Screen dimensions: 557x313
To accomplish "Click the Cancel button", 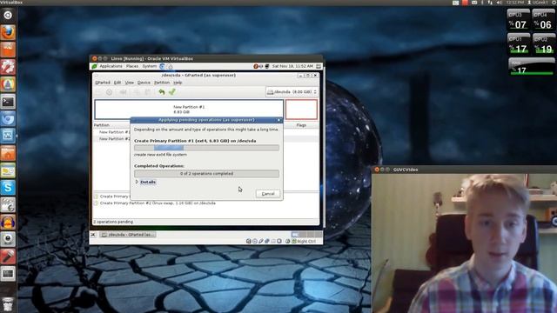I will [268, 194].
